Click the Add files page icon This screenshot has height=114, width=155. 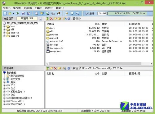(x=66, y=13)
